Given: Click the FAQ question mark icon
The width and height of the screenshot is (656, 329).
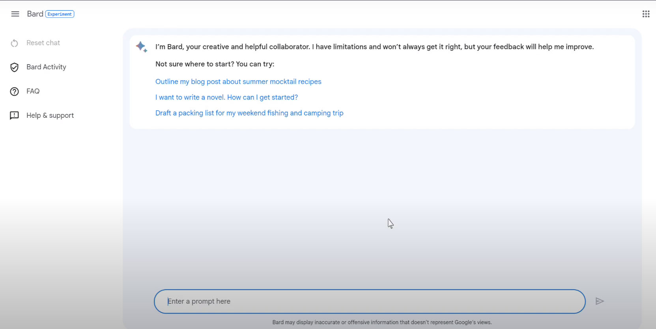Looking at the screenshot, I should pyautogui.click(x=15, y=91).
